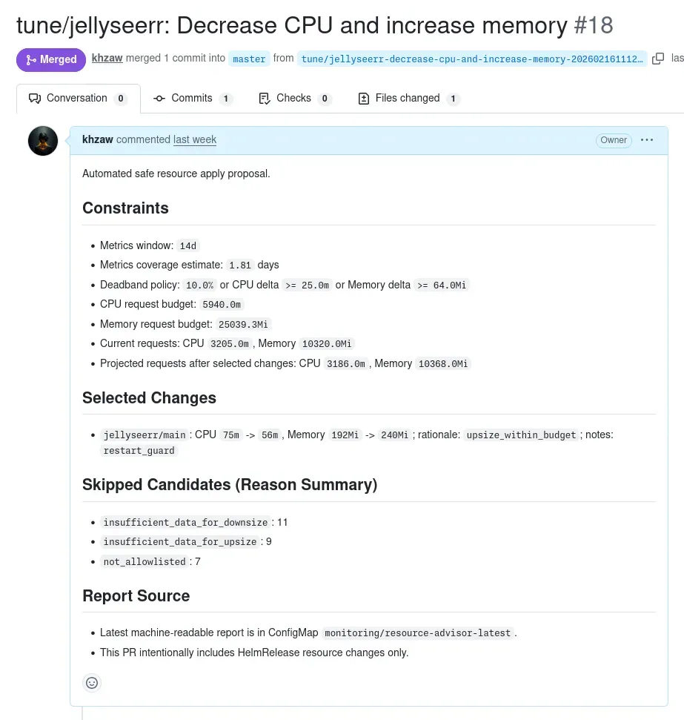
Task: Click the last week timestamp link
Action: coord(195,139)
